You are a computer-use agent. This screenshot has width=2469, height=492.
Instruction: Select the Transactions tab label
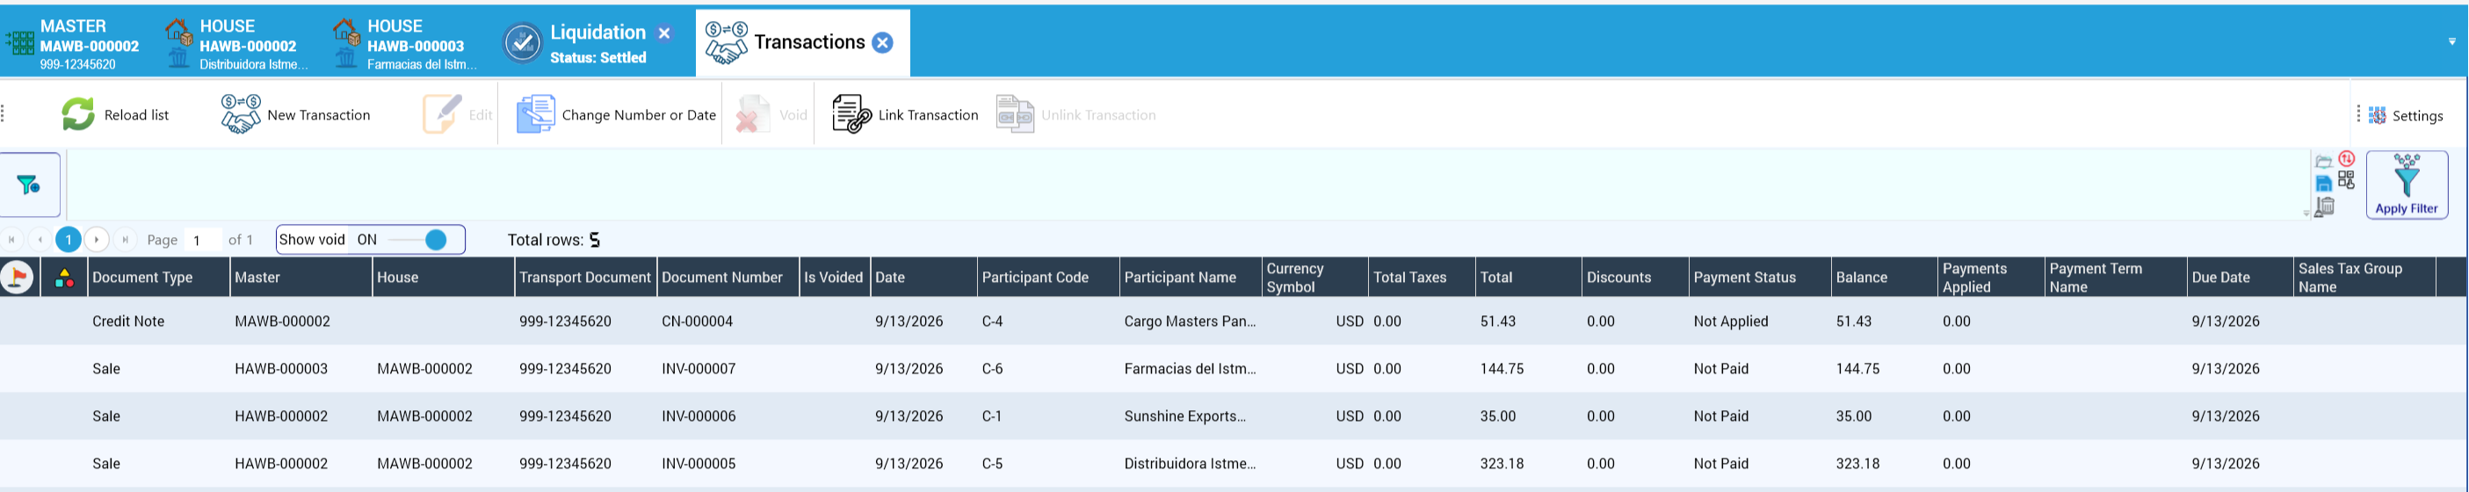pos(809,42)
